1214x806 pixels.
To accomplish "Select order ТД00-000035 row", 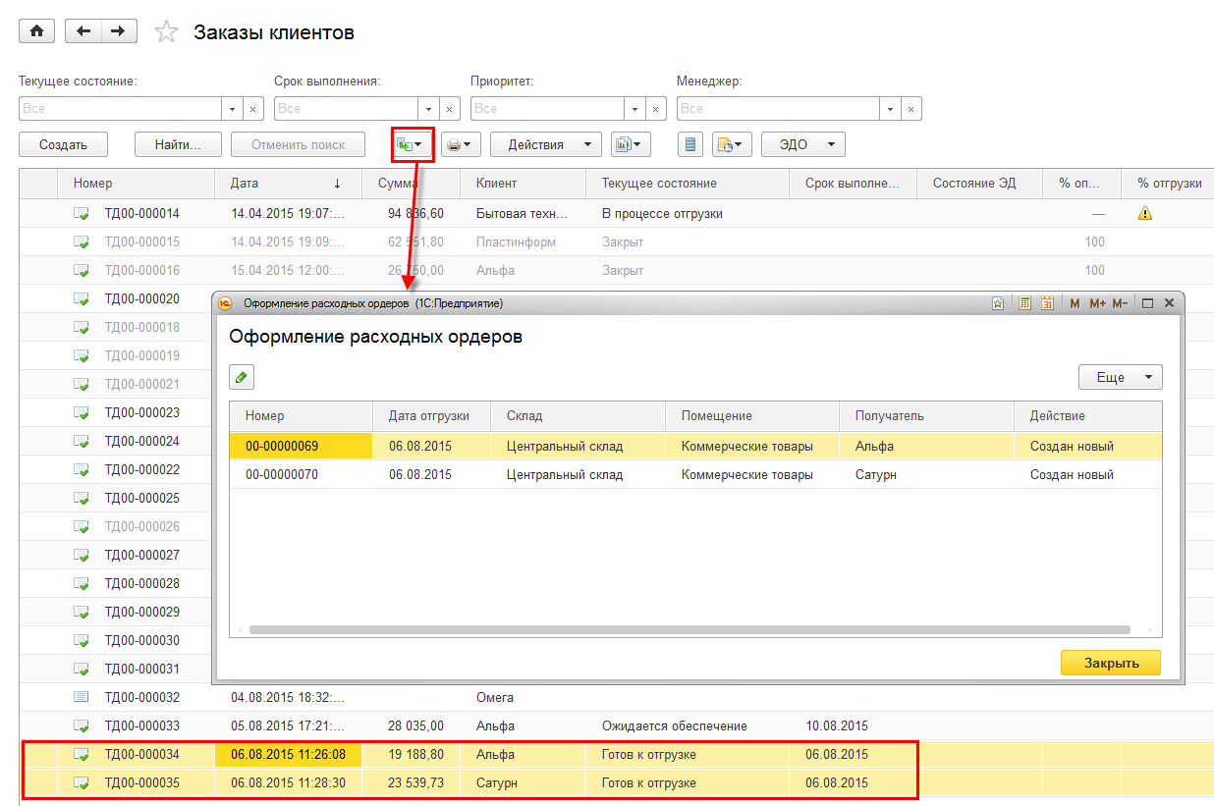I will tap(617, 782).
